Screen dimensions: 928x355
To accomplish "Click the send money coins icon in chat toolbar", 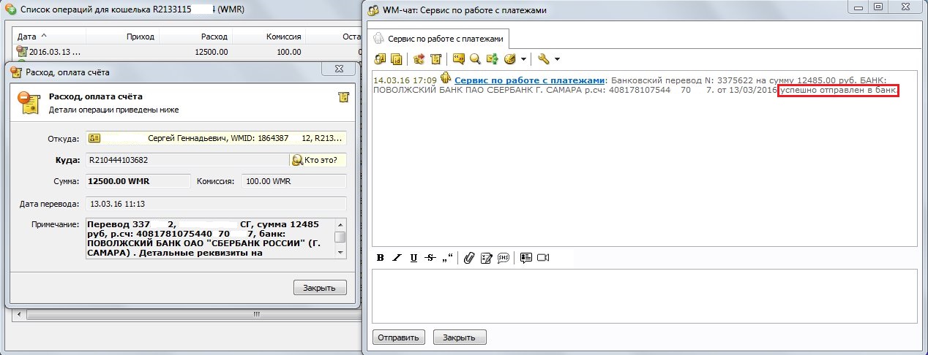I will 419,58.
